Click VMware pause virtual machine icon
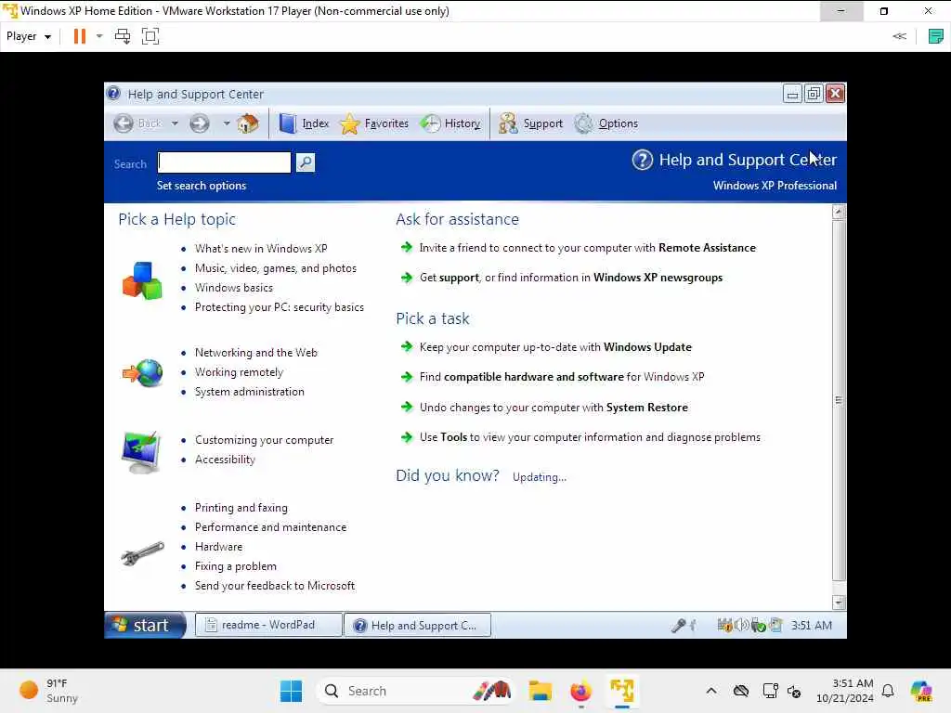This screenshot has height=713, width=951. click(x=80, y=36)
